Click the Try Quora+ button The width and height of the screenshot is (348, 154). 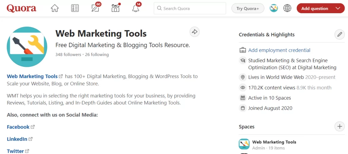(248, 8)
